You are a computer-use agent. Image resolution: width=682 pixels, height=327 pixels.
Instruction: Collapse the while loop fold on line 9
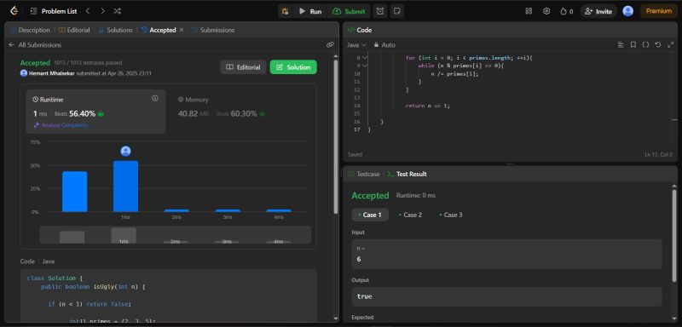point(365,66)
